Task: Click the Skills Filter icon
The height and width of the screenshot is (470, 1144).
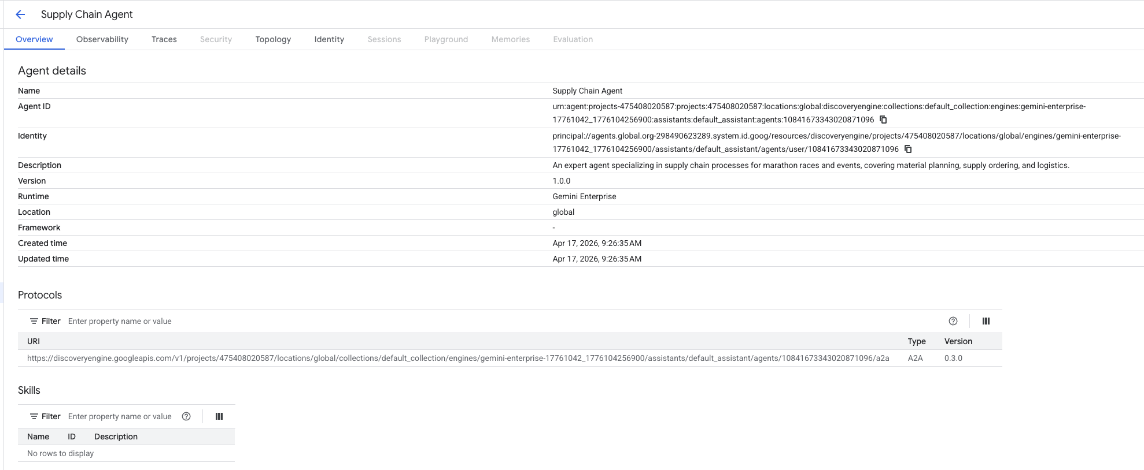Action: 34,416
